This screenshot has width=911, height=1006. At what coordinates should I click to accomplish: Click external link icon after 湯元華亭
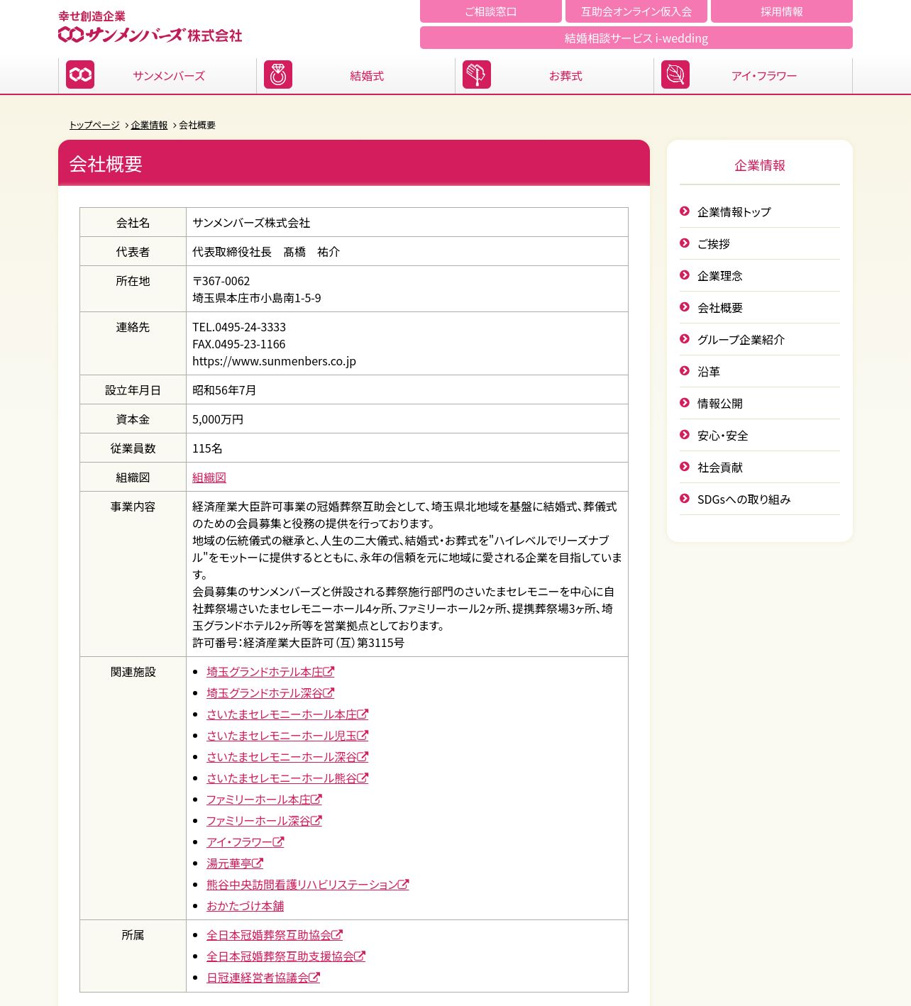click(x=258, y=863)
